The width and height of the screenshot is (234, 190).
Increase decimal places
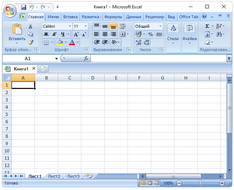coord(138,42)
